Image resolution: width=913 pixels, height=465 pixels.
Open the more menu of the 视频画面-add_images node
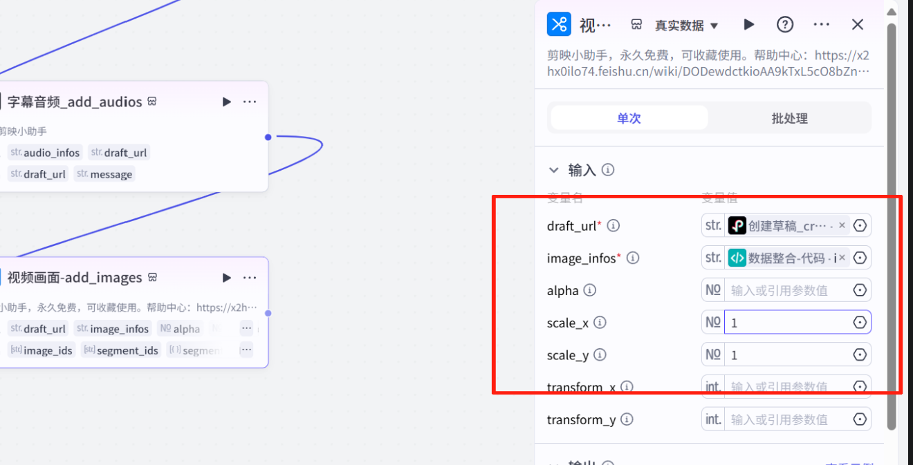point(250,278)
